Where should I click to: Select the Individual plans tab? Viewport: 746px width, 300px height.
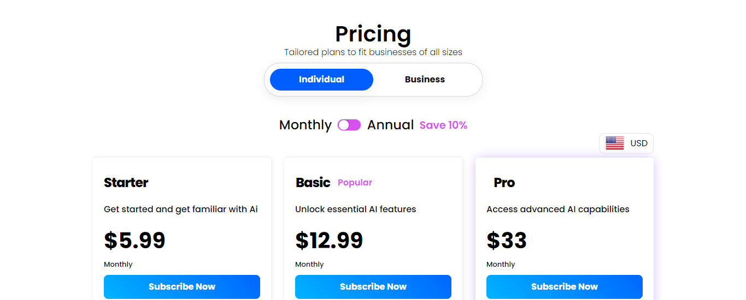pos(321,80)
